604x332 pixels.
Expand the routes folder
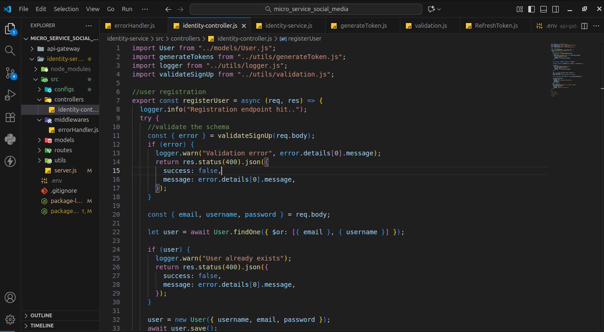pos(63,150)
